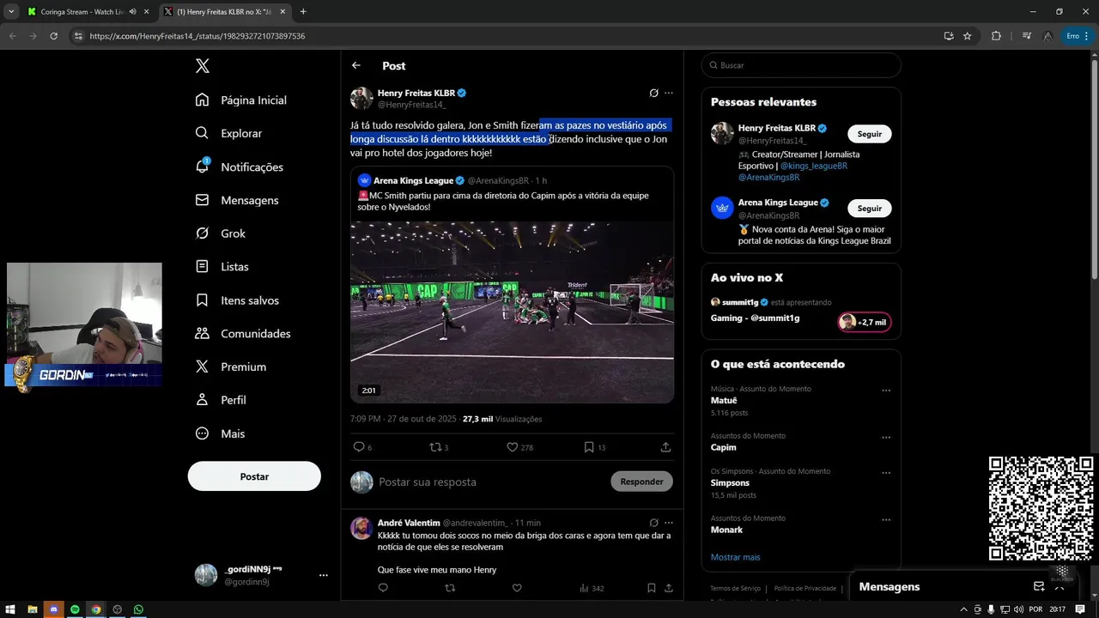
Task: Open browser extensions puzzle icon
Action: coord(996,36)
